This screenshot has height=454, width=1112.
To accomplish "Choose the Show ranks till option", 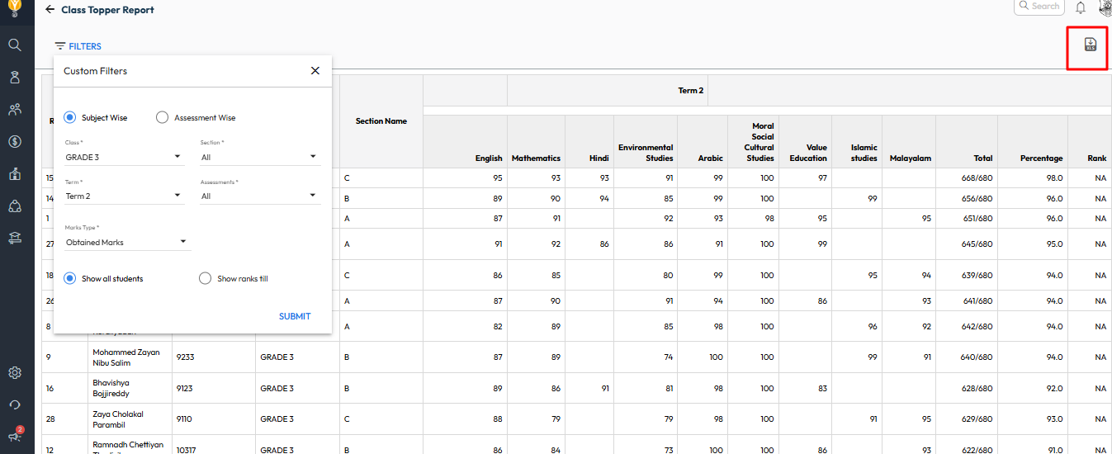I will (206, 279).
